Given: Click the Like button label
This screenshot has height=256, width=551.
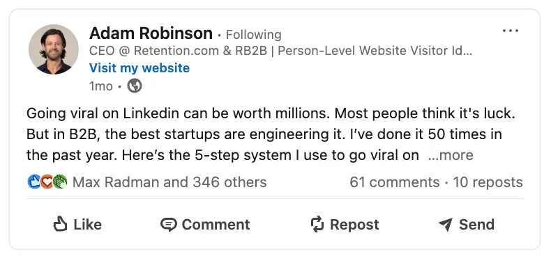Looking at the screenshot, I should click(87, 225).
